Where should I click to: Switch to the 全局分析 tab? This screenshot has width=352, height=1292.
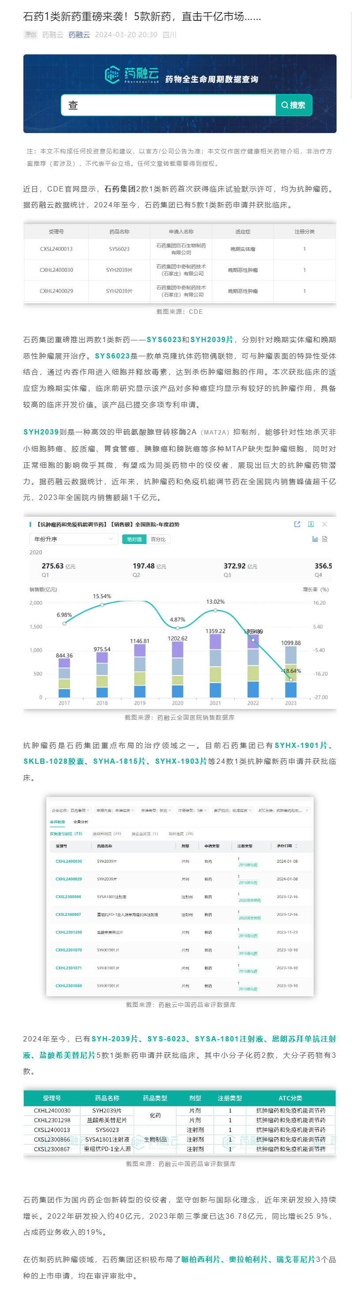coord(81,822)
